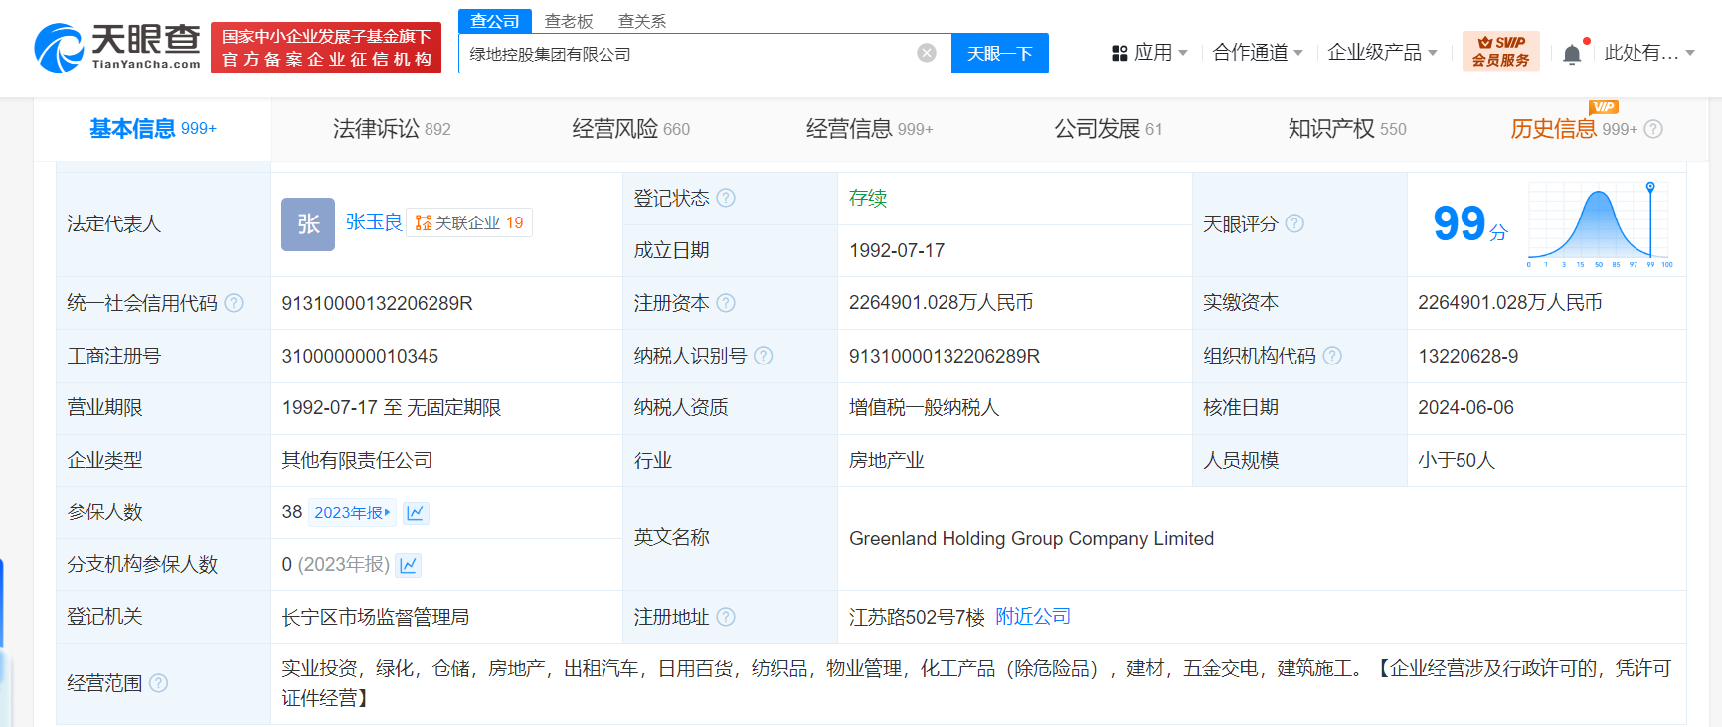Click the help icon beside 经营范围
This screenshot has width=1722, height=727.
pyautogui.click(x=158, y=683)
